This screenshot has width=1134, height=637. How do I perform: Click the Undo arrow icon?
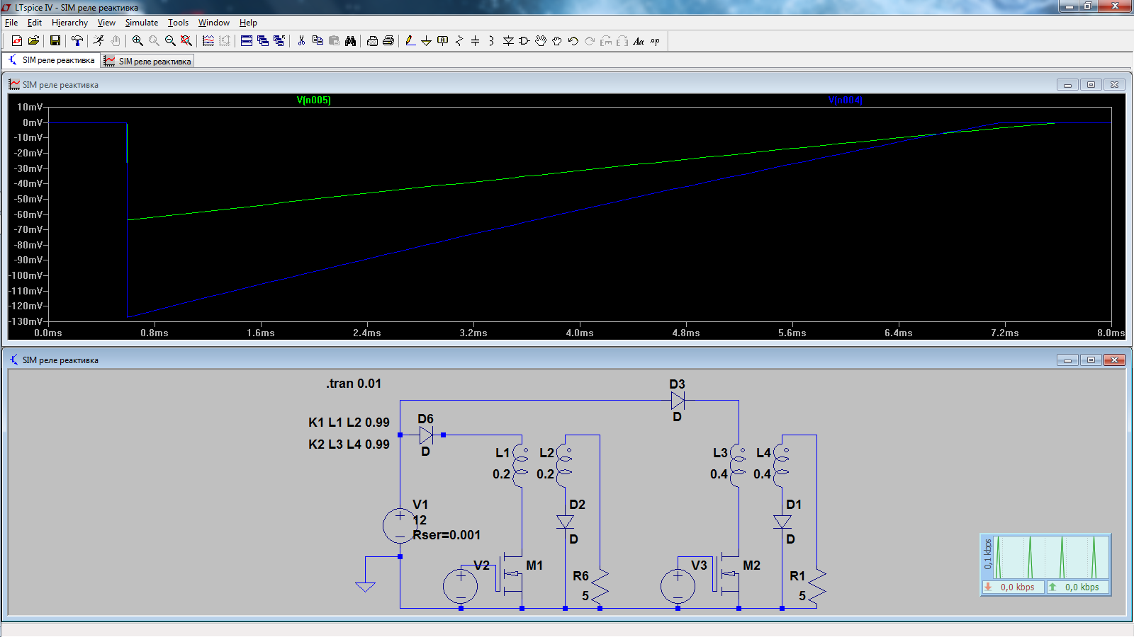click(x=573, y=41)
